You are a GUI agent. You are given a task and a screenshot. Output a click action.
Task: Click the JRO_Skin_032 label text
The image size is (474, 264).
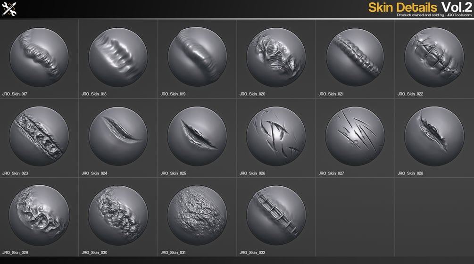pyautogui.click(x=252, y=253)
